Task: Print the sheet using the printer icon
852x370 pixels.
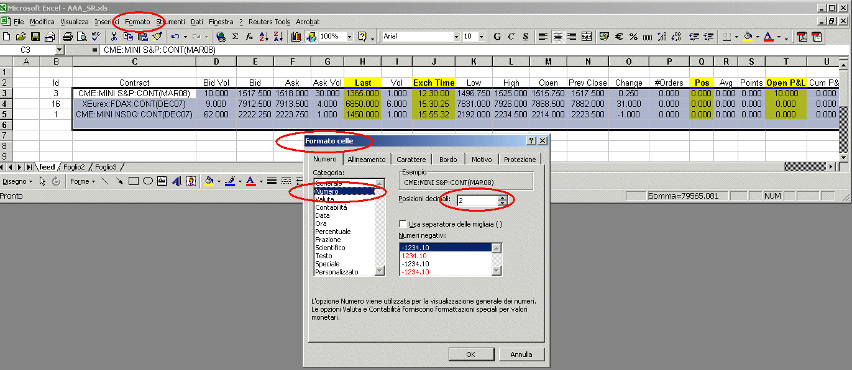Action: coord(67,37)
